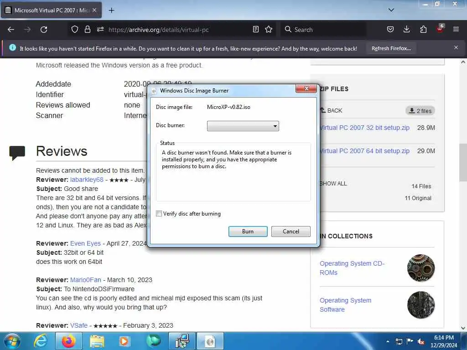Open reviewer Even Eyes profile
Viewport: 467px width, 350px height.
(85, 243)
